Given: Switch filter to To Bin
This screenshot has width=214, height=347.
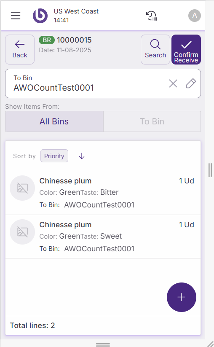Looking at the screenshot, I should (152, 121).
